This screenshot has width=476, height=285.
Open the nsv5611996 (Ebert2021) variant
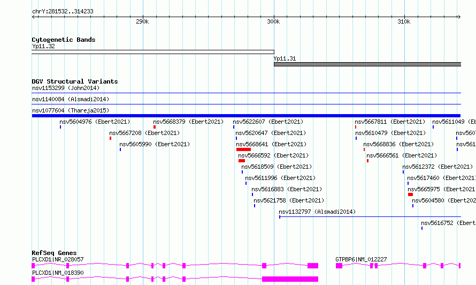pos(280,178)
